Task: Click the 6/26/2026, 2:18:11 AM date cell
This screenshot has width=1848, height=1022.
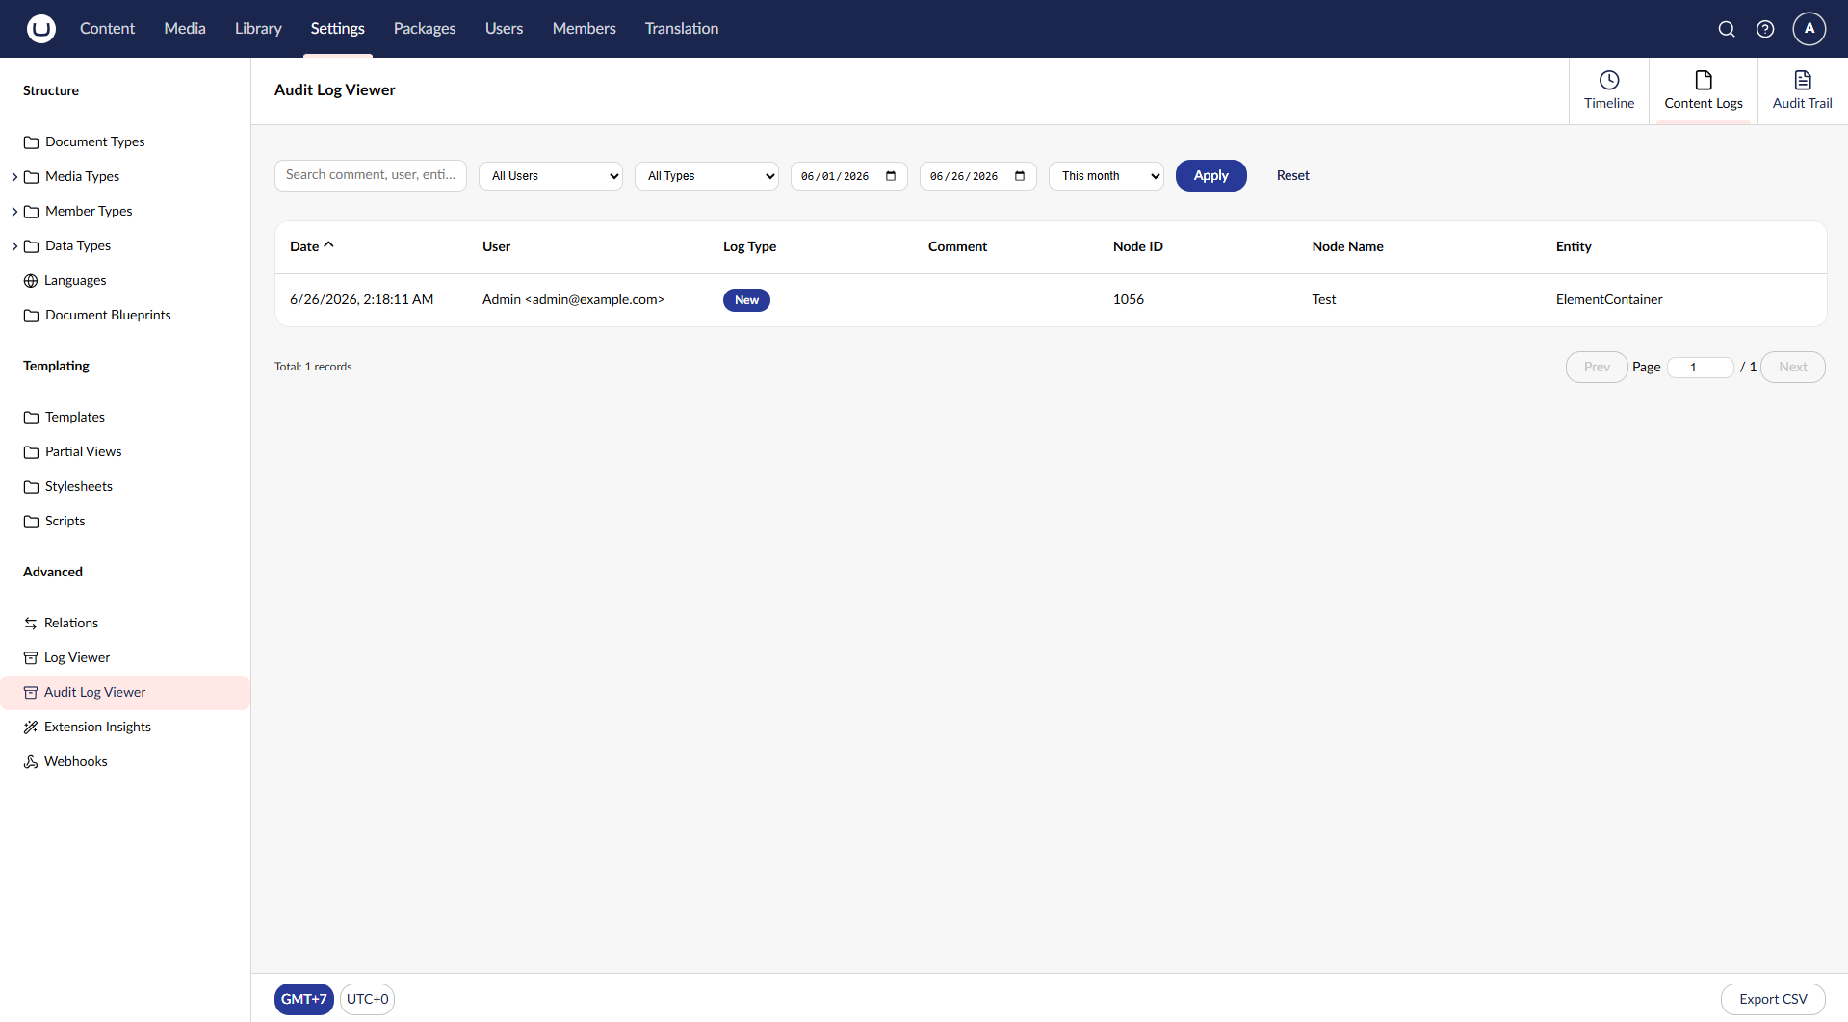Action: tap(362, 300)
